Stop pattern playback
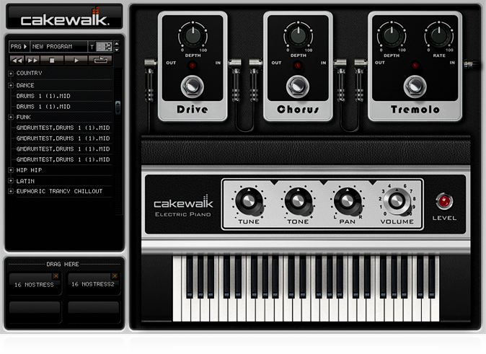The image size is (486, 354). (52, 60)
